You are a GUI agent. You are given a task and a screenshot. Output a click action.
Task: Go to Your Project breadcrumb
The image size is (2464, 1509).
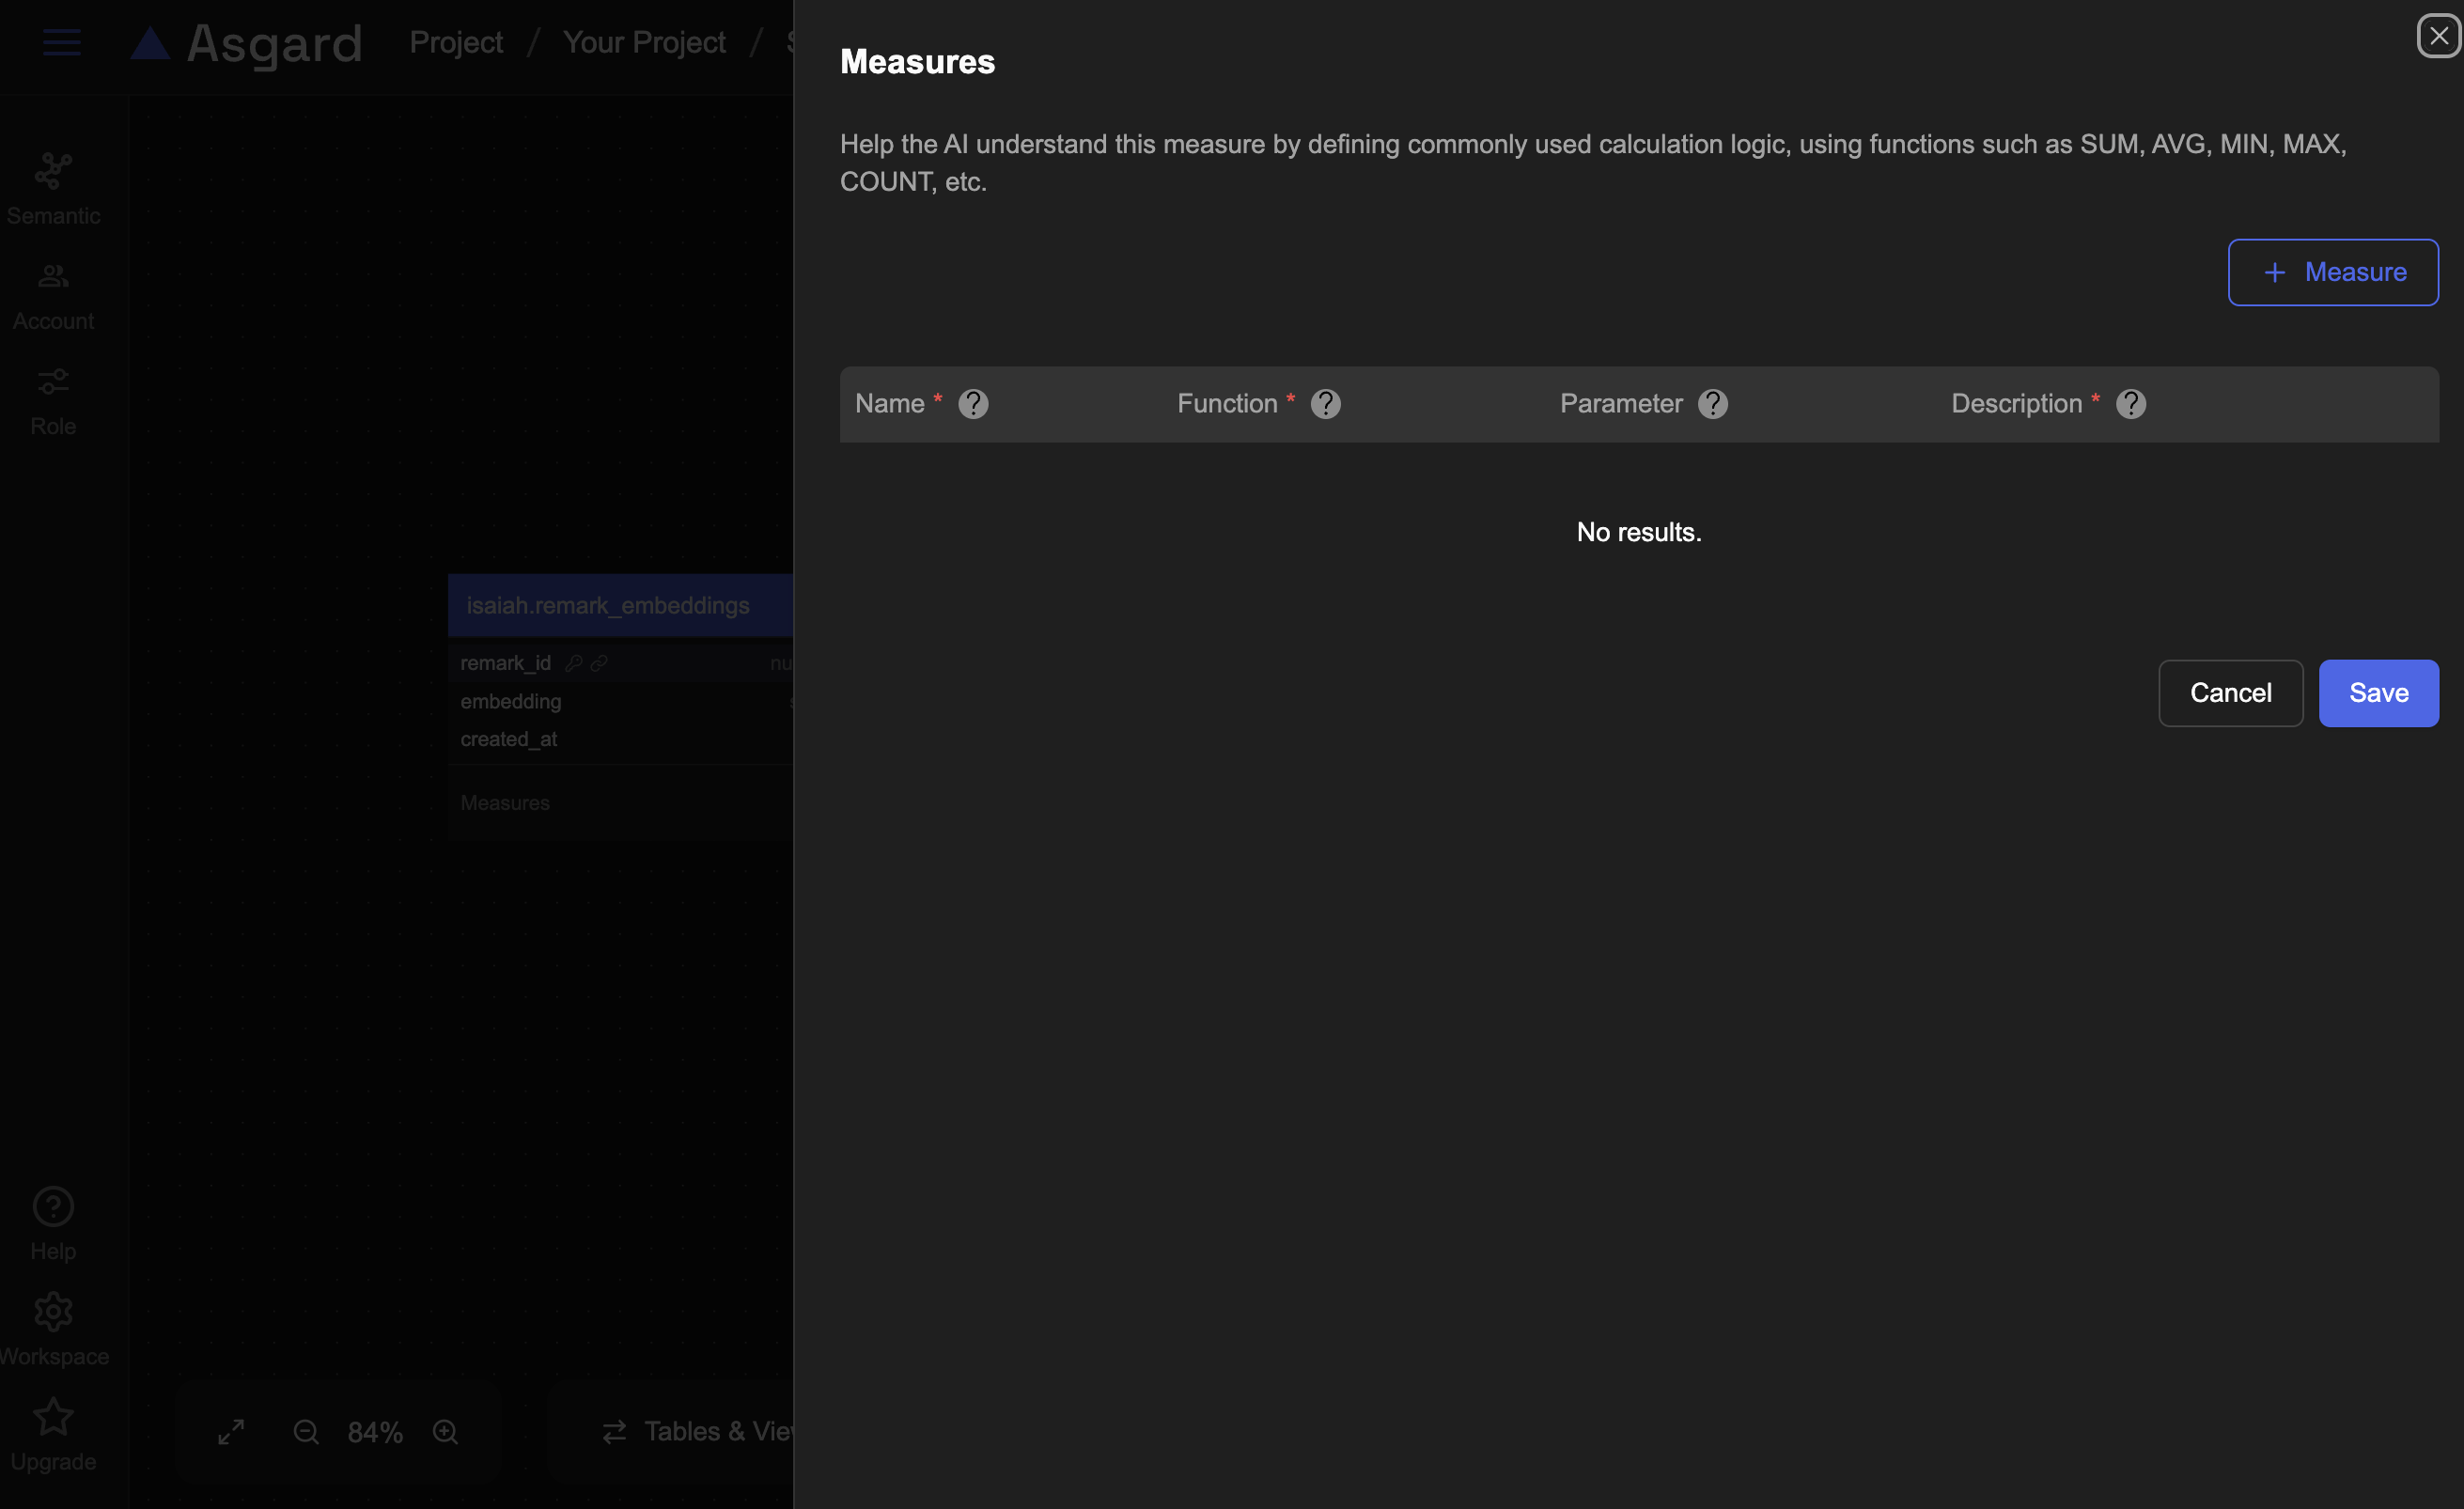pyautogui.click(x=643, y=42)
